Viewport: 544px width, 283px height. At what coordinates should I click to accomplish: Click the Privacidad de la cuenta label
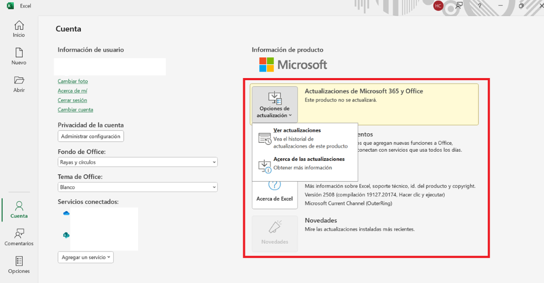tap(90, 125)
